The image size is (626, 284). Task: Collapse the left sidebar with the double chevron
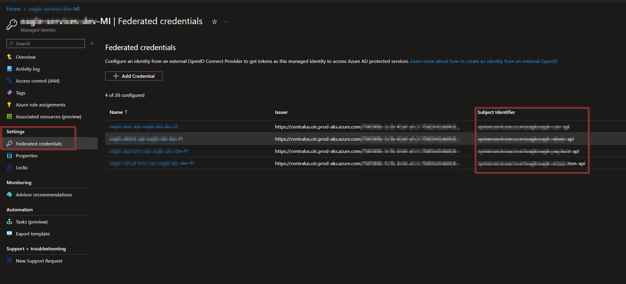coord(92,43)
